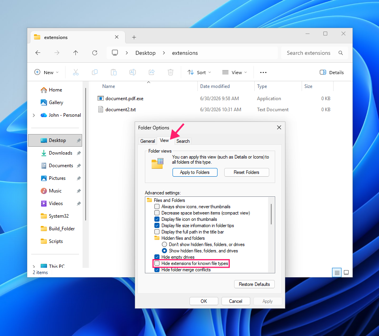Open the View dropdown in toolbar
This screenshot has width=379, height=336.
[235, 73]
